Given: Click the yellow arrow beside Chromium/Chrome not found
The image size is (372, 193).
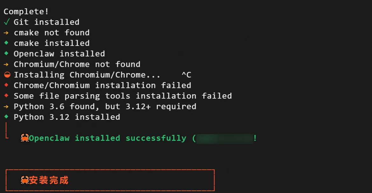Looking at the screenshot, I should click(6, 64).
